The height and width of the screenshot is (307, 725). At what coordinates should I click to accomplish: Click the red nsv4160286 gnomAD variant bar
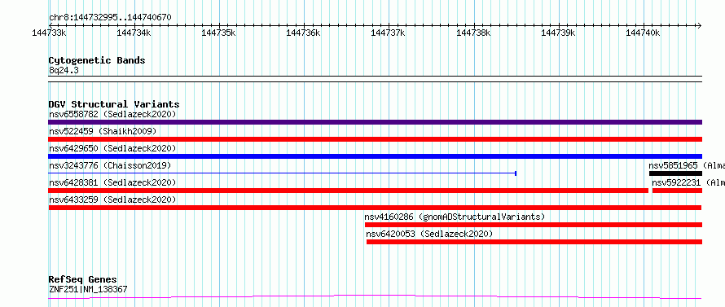coord(533,225)
